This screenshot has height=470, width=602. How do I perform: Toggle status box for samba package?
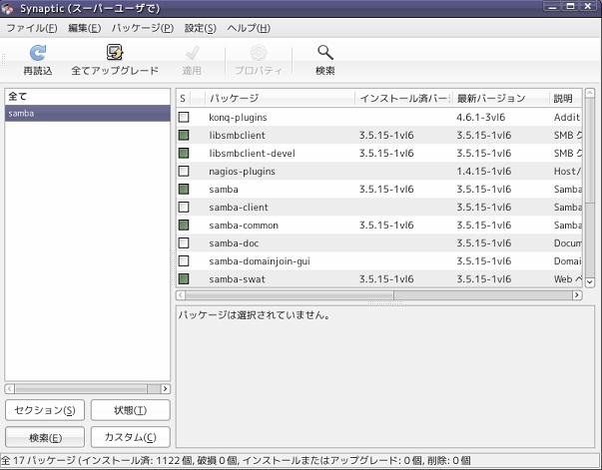184,190
